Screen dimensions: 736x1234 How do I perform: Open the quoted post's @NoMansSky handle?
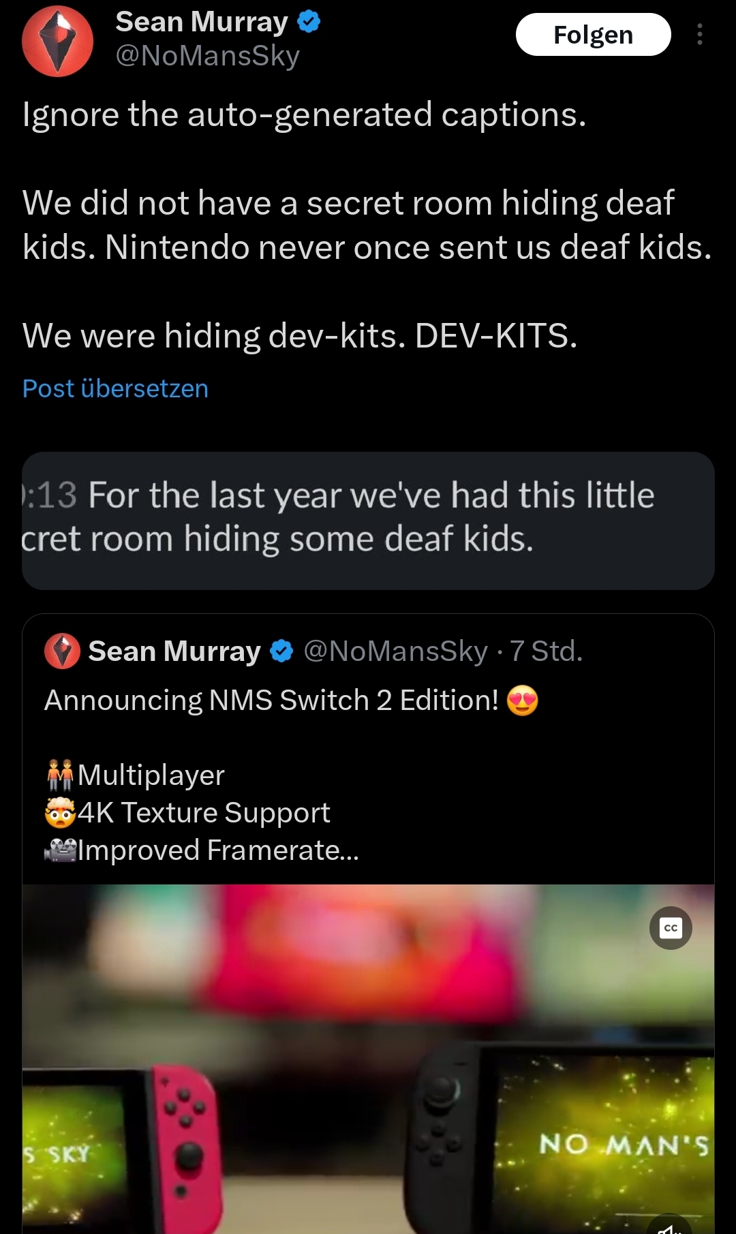[395, 651]
